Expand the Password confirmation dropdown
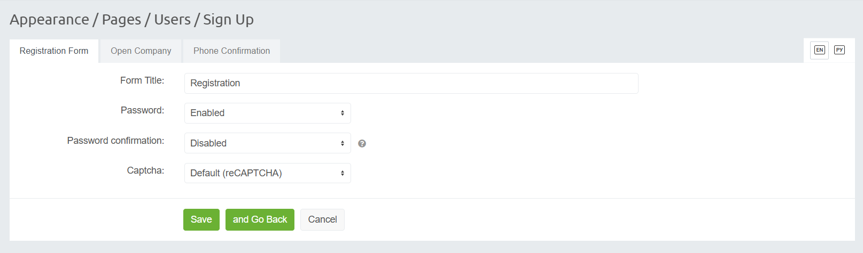The height and width of the screenshot is (253, 863). tap(267, 143)
